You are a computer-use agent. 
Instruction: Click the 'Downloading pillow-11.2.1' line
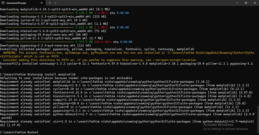coord(51,38)
